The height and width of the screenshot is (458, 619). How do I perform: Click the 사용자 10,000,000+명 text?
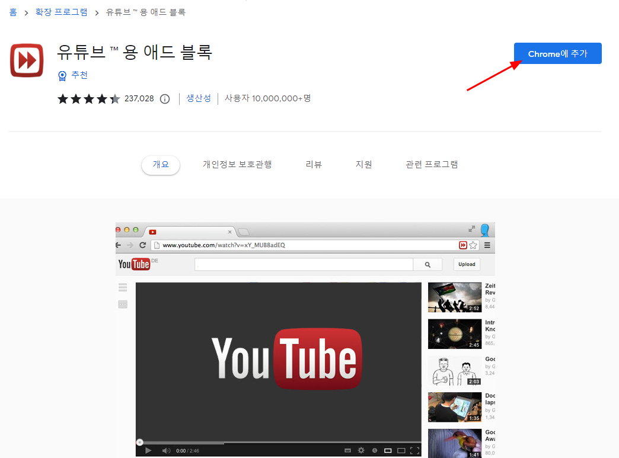[x=267, y=98]
